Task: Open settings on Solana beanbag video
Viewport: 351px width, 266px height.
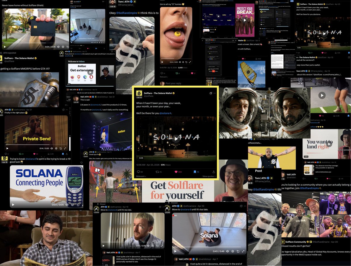Action: click(233, 251)
